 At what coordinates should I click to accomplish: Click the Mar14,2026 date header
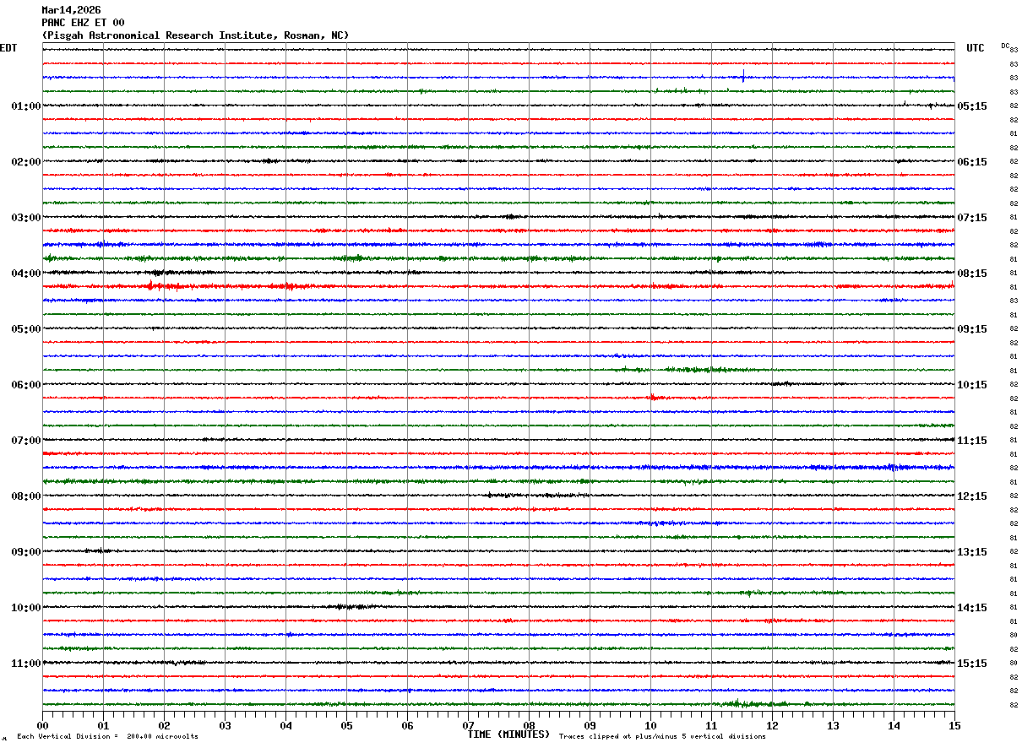(71, 10)
